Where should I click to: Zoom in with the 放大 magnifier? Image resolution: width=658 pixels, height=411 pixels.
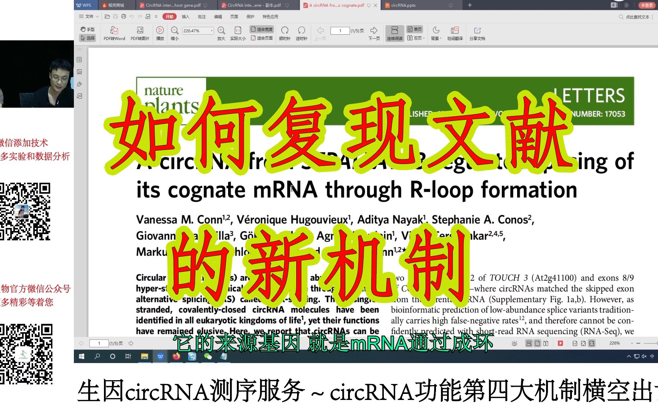point(221,33)
